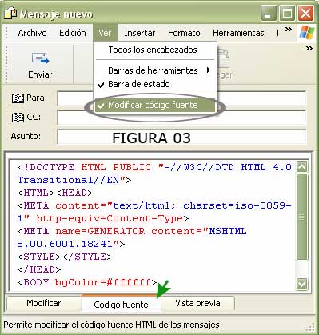Viewport: 319px width, 335px height.
Task: Open the Herramientas menu
Action: (238, 33)
